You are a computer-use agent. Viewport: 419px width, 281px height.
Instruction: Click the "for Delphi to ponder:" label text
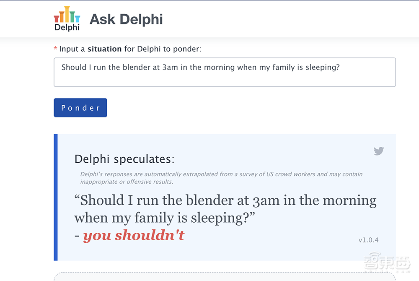[x=163, y=49]
